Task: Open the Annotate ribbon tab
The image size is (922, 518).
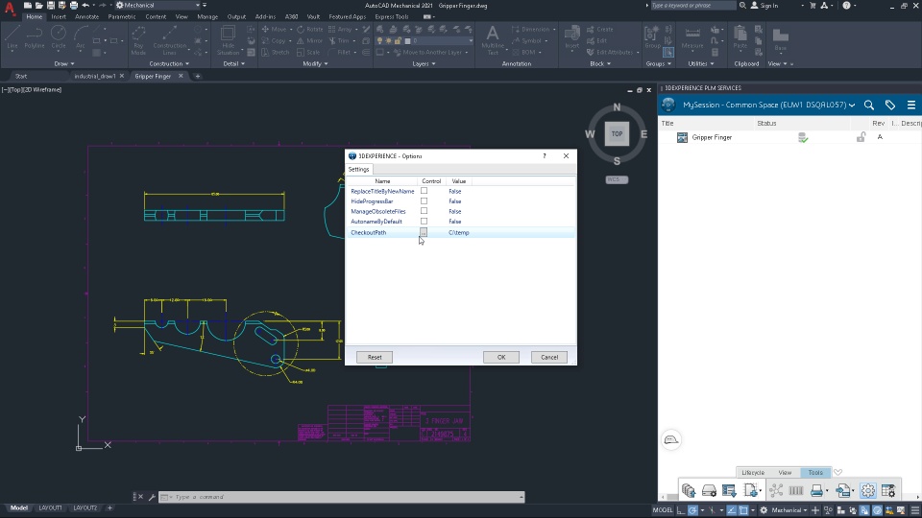Action: 86,16
